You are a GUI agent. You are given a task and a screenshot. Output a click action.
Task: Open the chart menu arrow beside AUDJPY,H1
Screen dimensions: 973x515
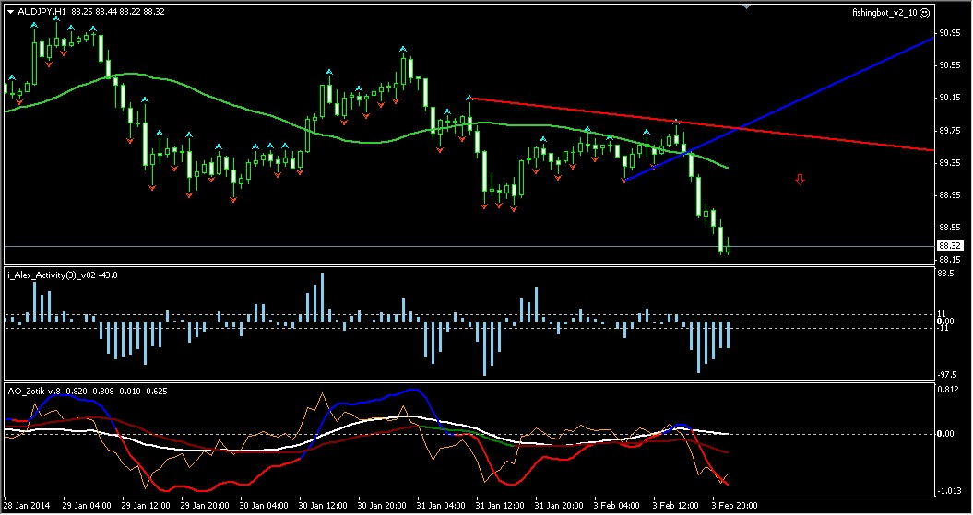(x=10, y=11)
